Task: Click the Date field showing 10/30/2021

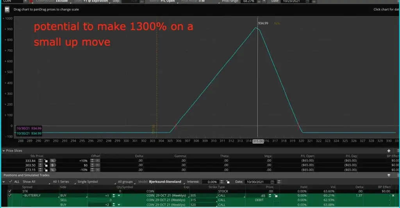Action: 257,182
